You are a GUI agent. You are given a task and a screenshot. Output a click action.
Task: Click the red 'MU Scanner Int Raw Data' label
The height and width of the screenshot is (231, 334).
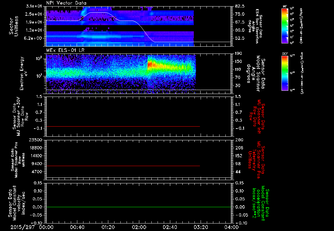(x=257, y=116)
